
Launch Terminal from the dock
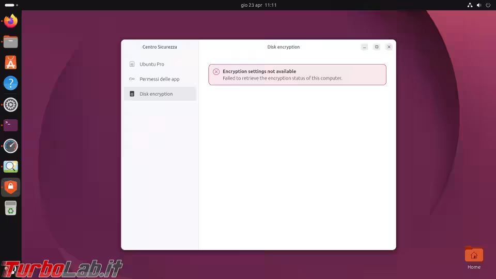pos(11,125)
